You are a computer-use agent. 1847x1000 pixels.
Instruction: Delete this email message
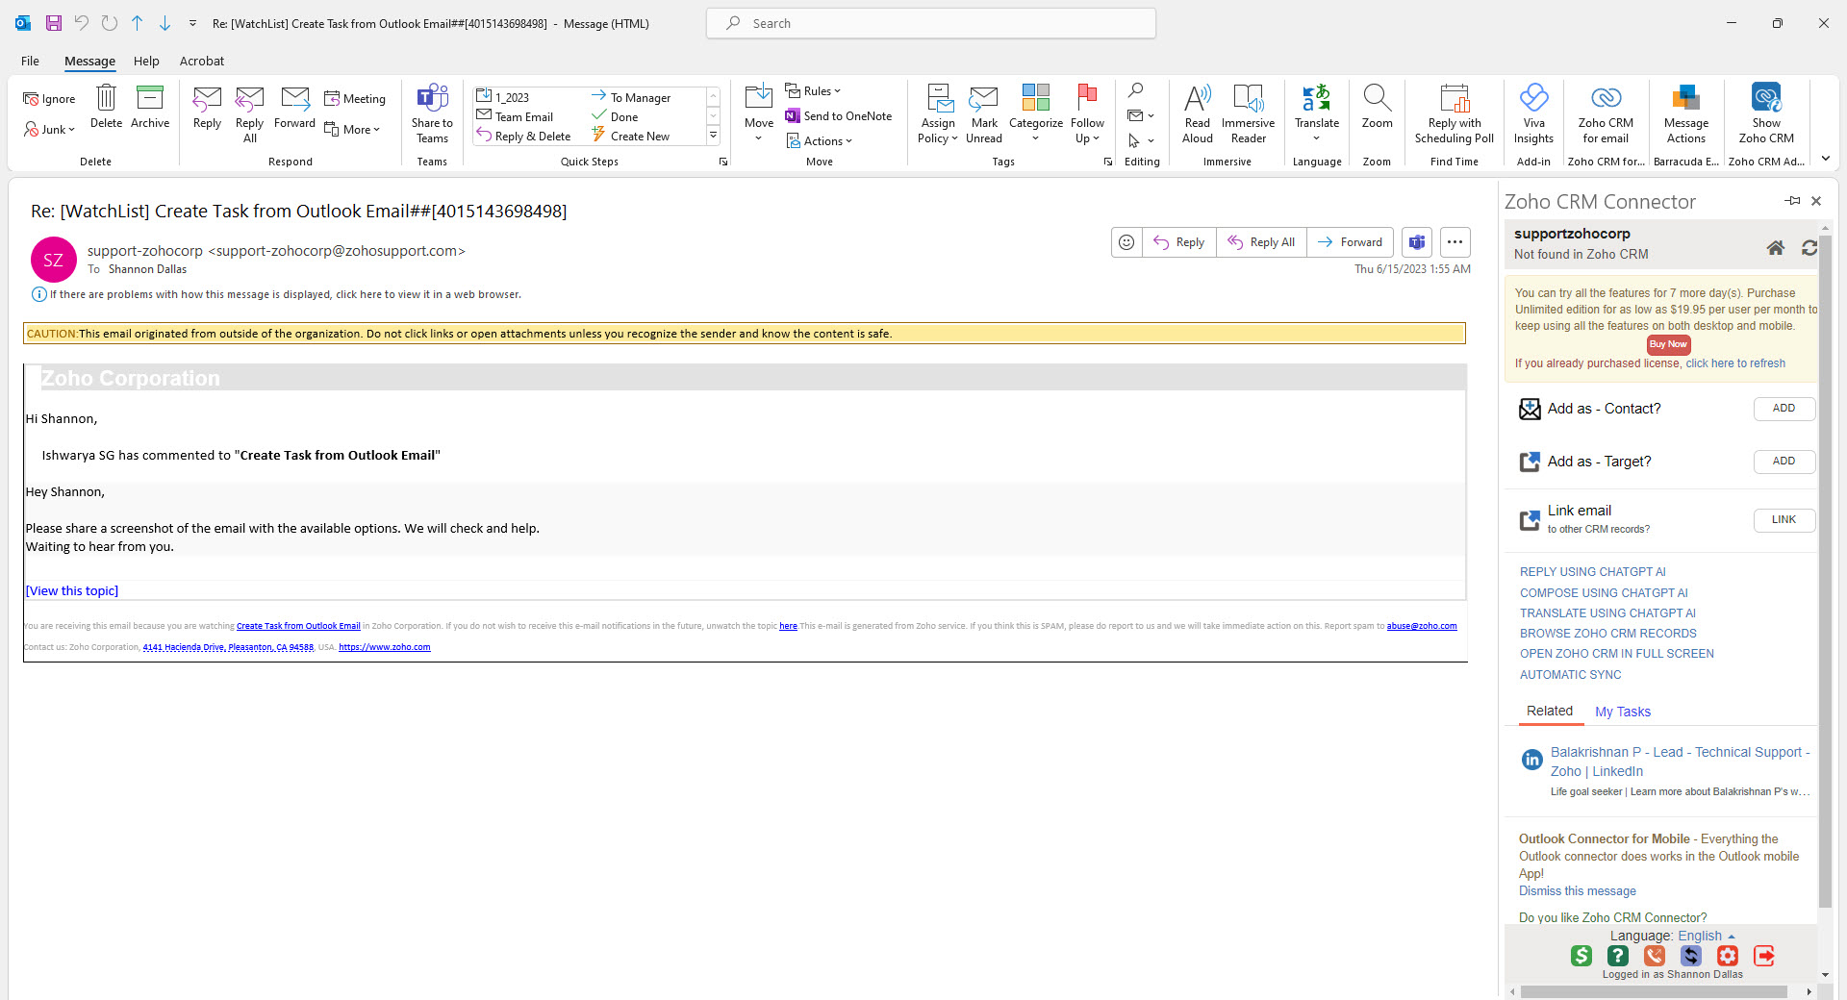pyautogui.click(x=106, y=107)
